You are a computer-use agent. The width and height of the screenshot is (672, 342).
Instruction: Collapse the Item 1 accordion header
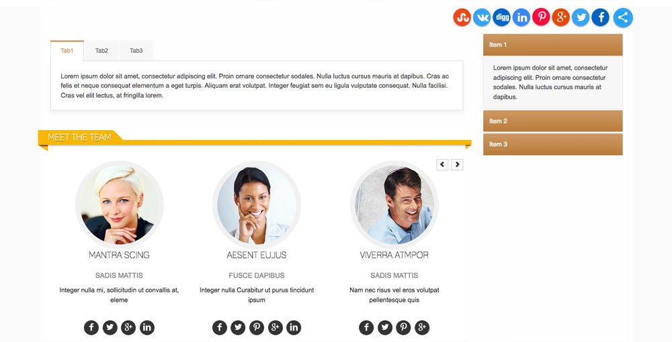tap(553, 45)
